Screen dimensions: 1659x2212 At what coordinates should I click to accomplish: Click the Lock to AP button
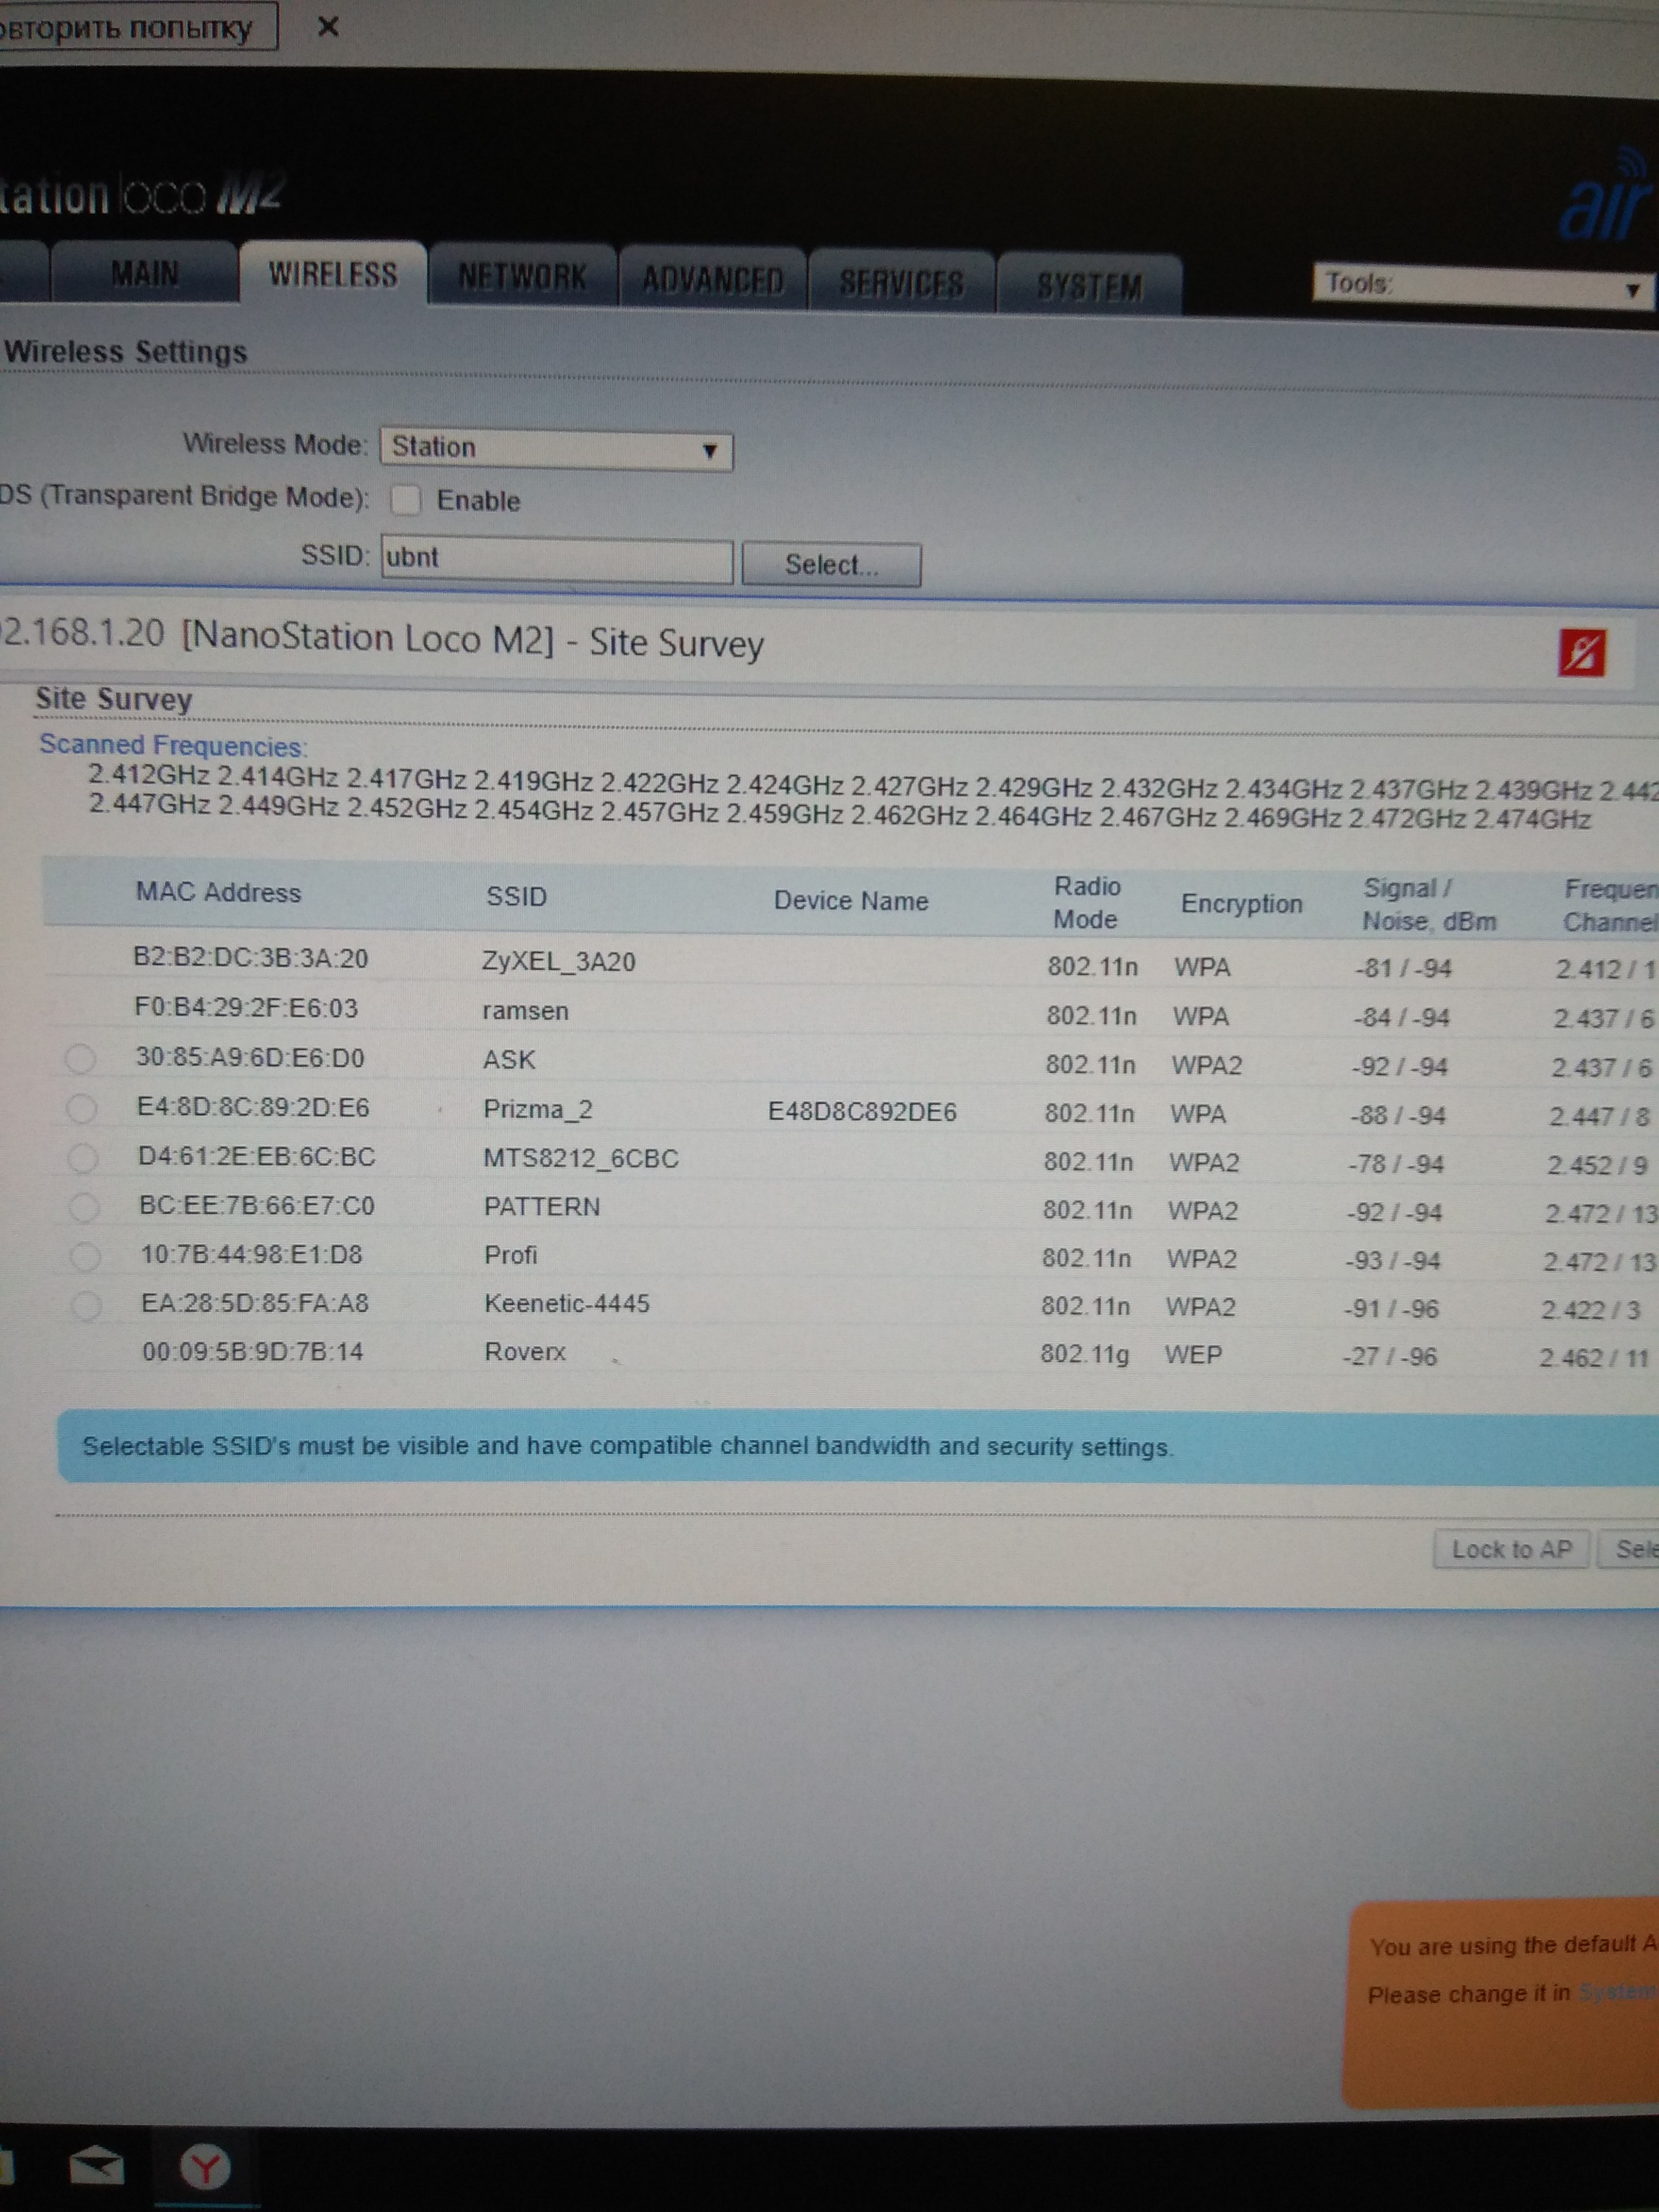(1511, 1549)
